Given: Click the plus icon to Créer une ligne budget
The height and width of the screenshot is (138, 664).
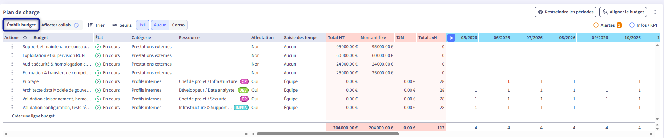Looking at the screenshot, I should point(8,116).
